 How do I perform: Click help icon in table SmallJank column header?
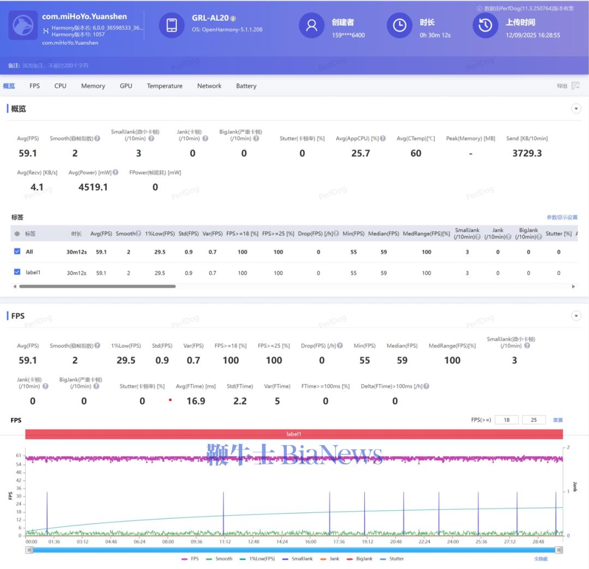pyautogui.click(x=478, y=237)
